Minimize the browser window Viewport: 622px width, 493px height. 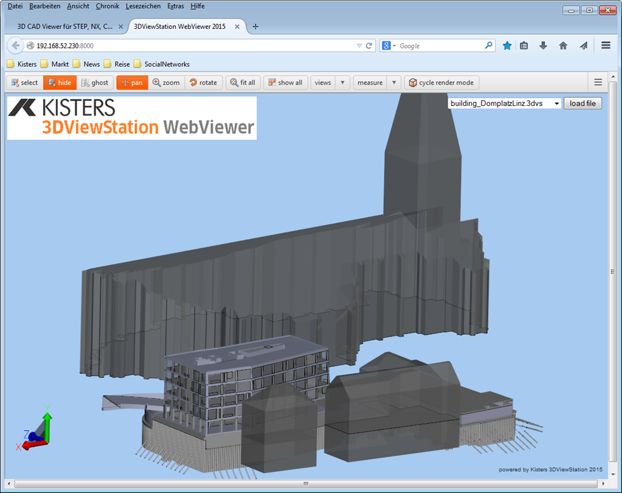click(x=571, y=10)
